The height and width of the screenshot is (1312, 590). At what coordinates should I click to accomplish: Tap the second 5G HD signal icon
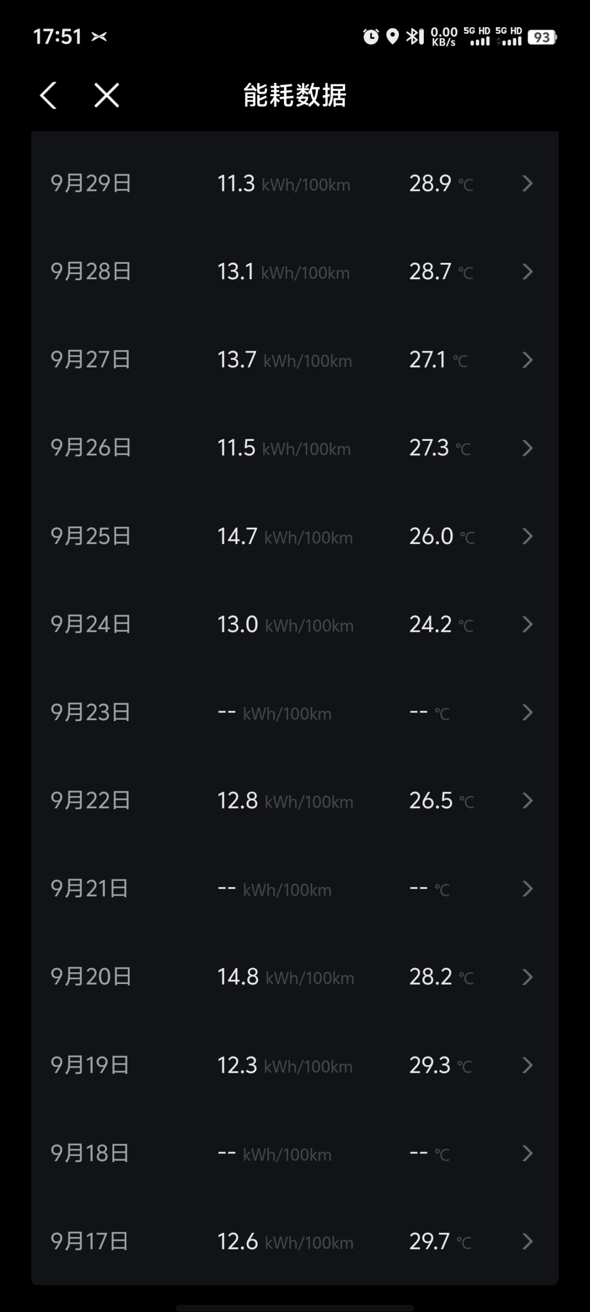click(x=509, y=37)
